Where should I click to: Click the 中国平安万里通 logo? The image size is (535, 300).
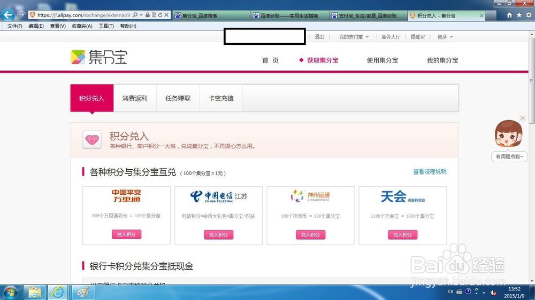(x=127, y=196)
